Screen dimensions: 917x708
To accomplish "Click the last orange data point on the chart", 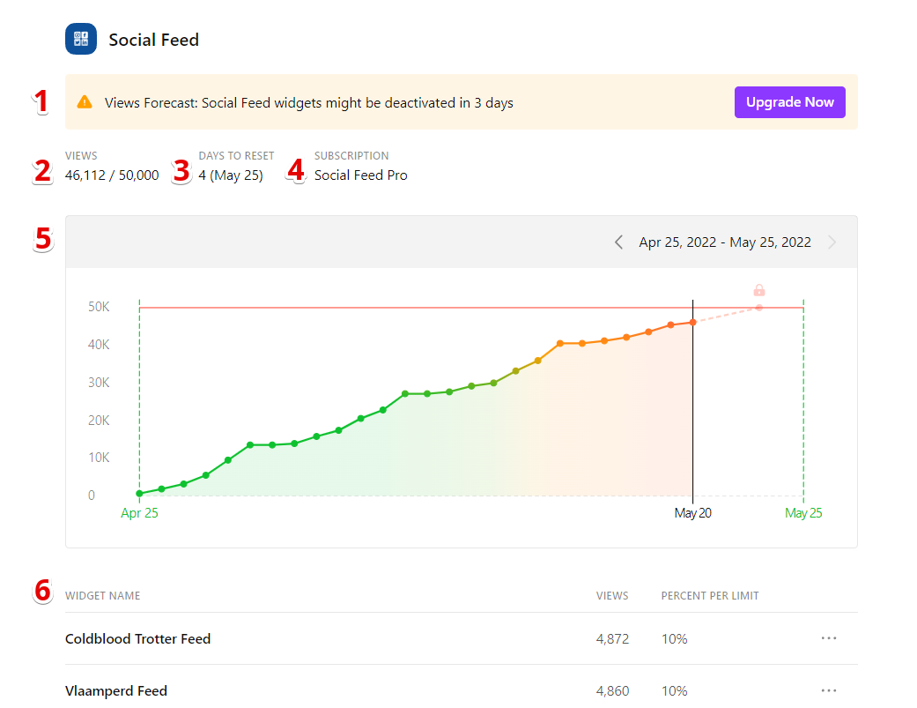I will point(692,322).
